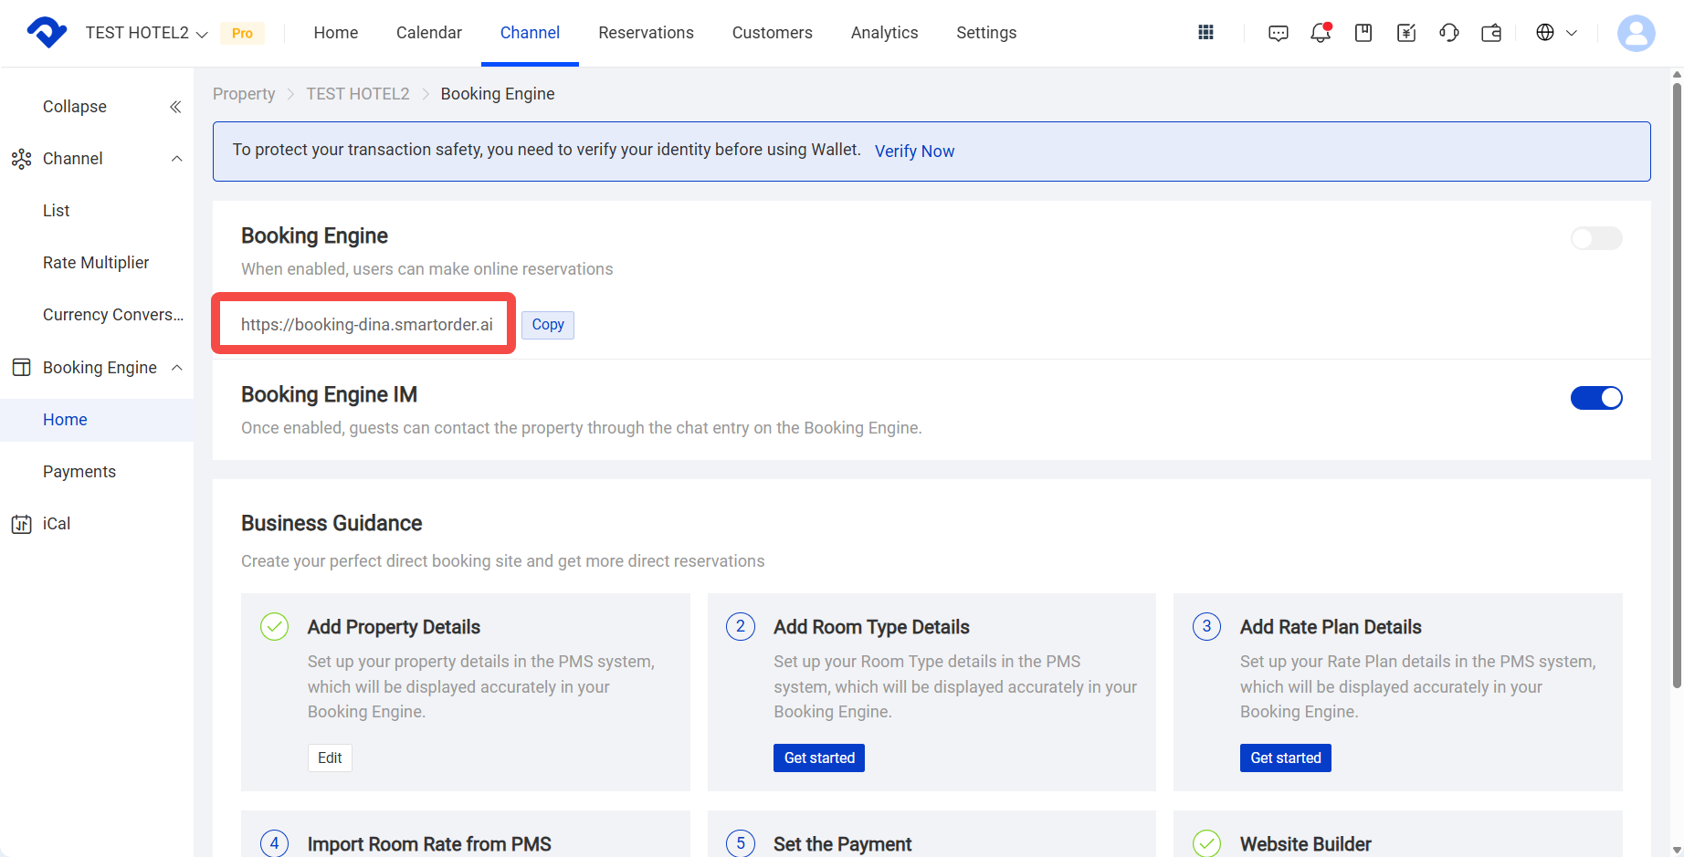Click the double-chevron collapse icon

pyautogui.click(x=175, y=107)
